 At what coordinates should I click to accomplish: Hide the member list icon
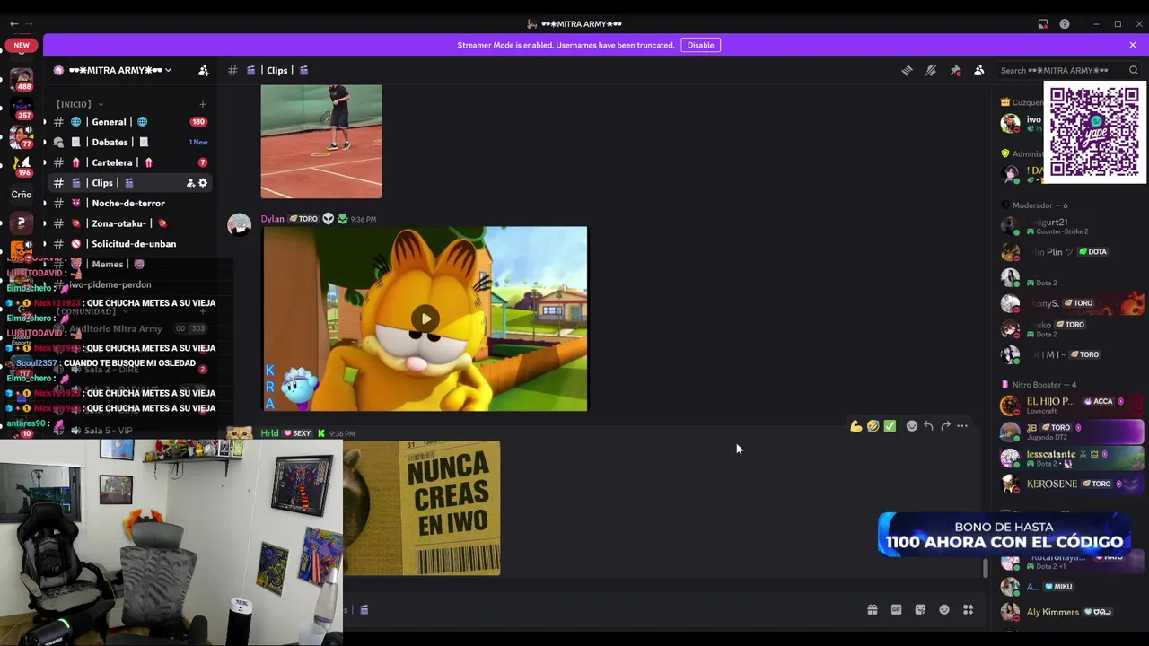click(979, 70)
